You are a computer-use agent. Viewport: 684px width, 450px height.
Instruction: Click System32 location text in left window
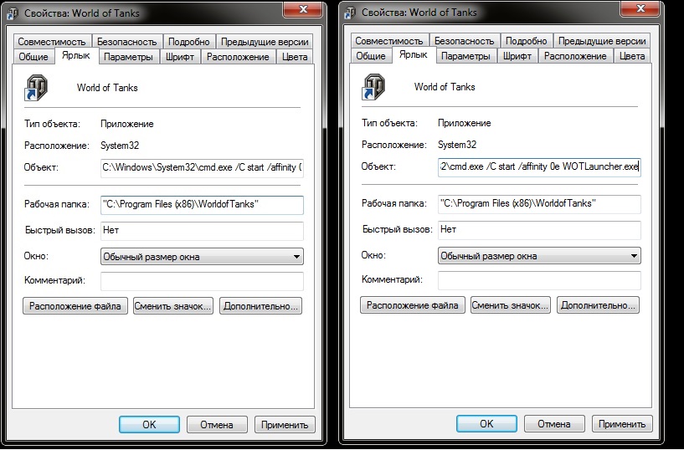tap(120, 146)
